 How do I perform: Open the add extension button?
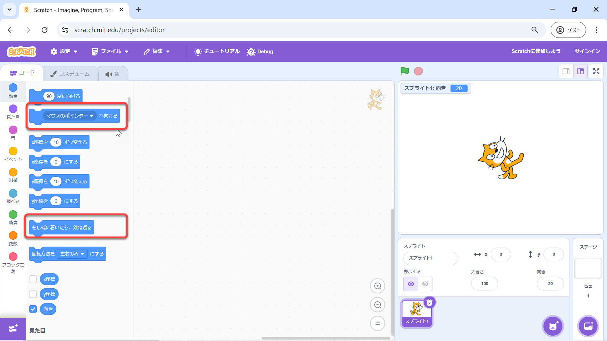pos(13,329)
